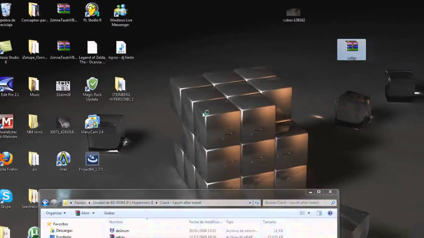The height and width of the screenshot is (238, 424).
Task: Select the N64 roms folder
Action: click(x=34, y=125)
